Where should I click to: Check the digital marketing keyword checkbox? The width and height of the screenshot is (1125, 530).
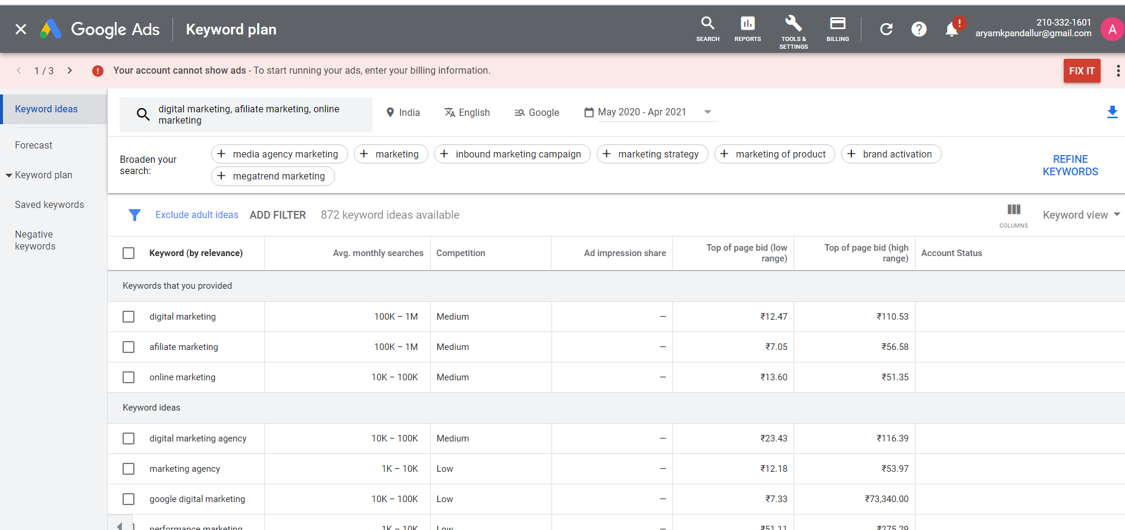tap(129, 317)
